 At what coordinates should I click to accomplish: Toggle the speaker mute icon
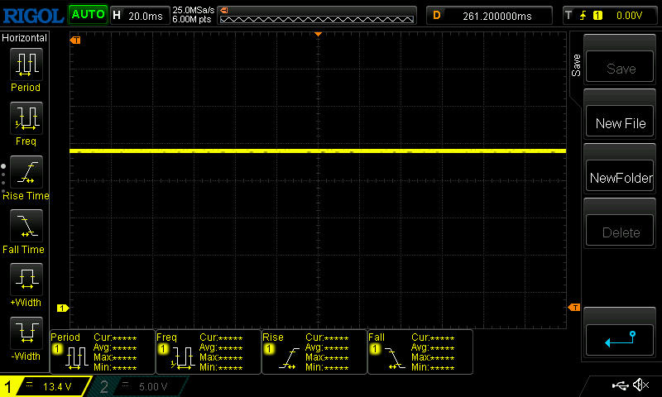[640, 385]
